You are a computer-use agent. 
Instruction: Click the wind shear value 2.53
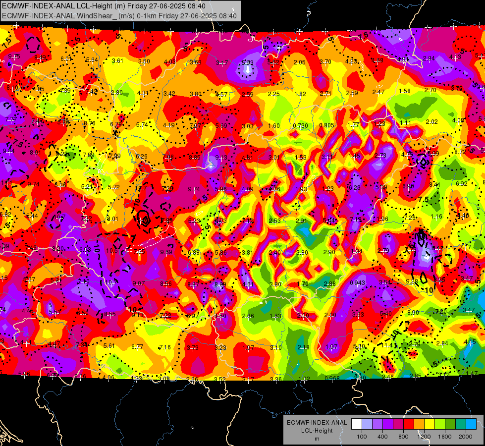point(274,221)
